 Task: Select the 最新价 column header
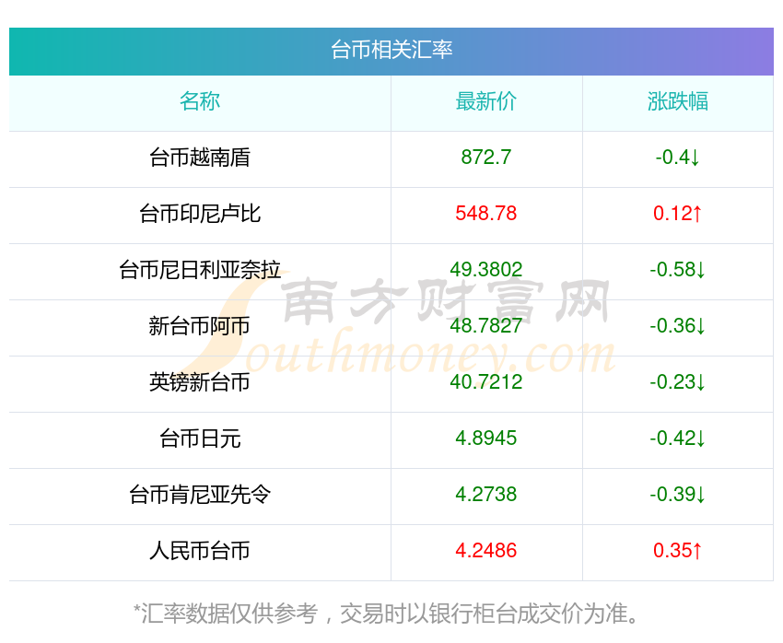(485, 101)
